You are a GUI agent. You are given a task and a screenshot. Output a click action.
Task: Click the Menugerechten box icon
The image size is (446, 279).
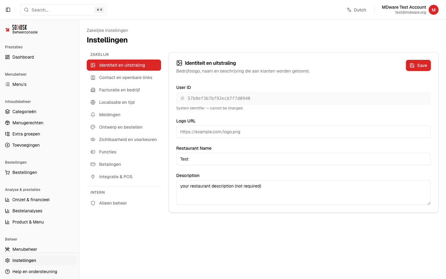7,123
